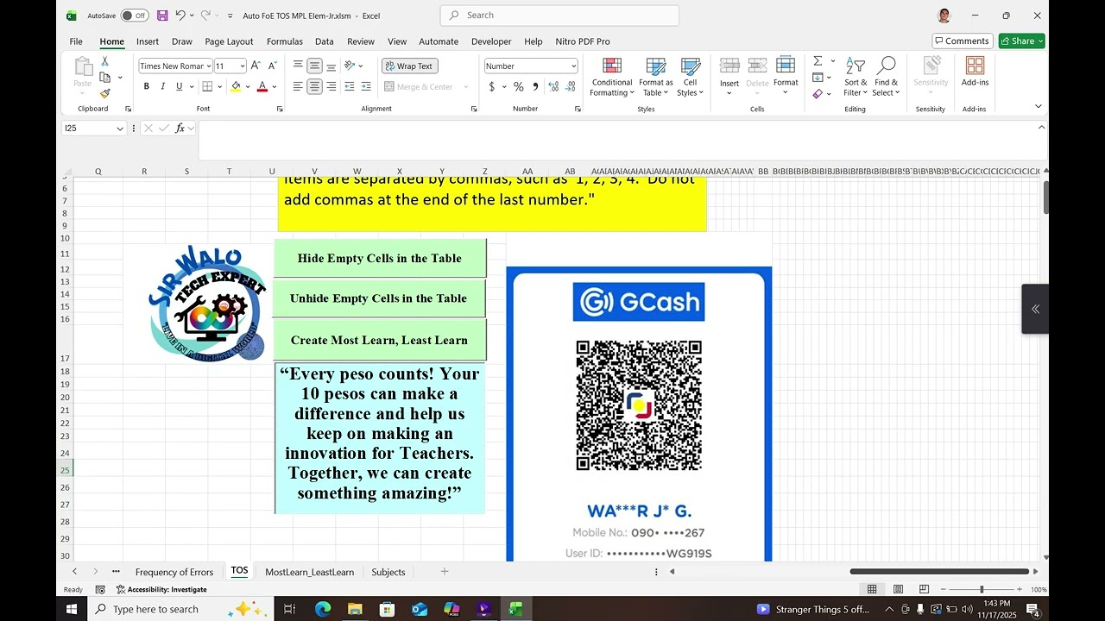Click the Insert Function fx icon
1105x621 pixels.
click(180, 129)
